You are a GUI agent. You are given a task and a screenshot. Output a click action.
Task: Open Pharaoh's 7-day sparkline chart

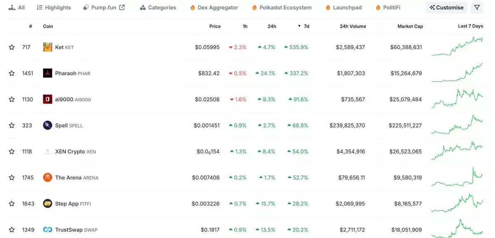[457, 72]
